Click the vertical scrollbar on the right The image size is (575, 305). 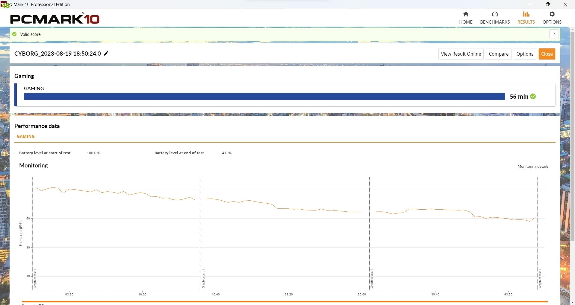click(x=572, y=136)
